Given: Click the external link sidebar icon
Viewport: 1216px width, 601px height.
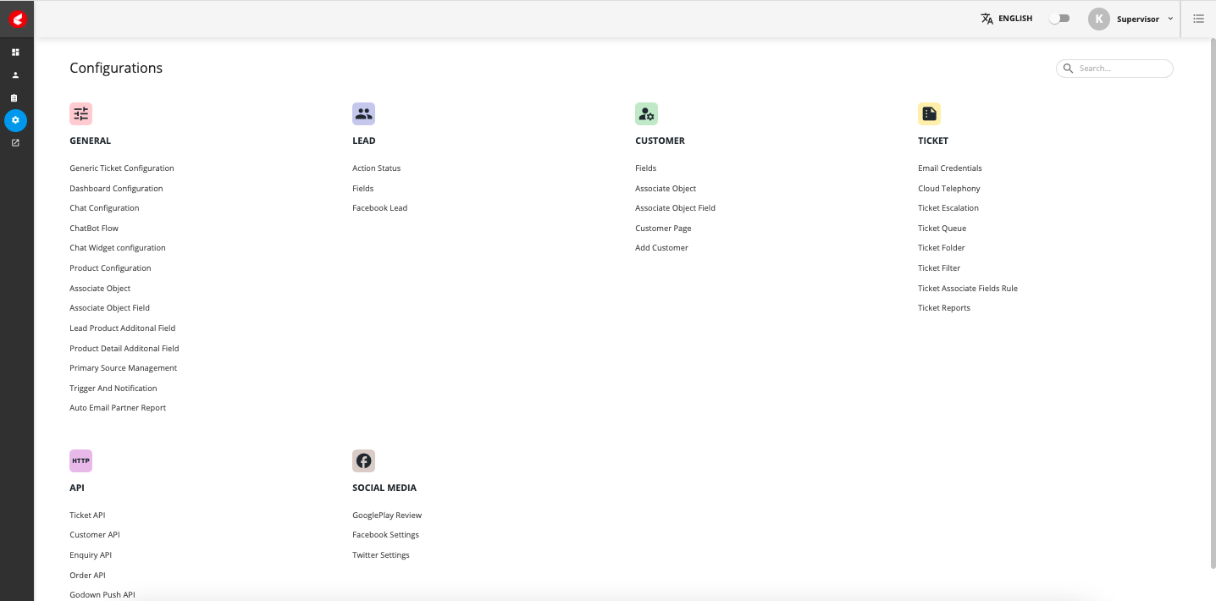Looking at the screenshot, I should click(x=15, y=143).
